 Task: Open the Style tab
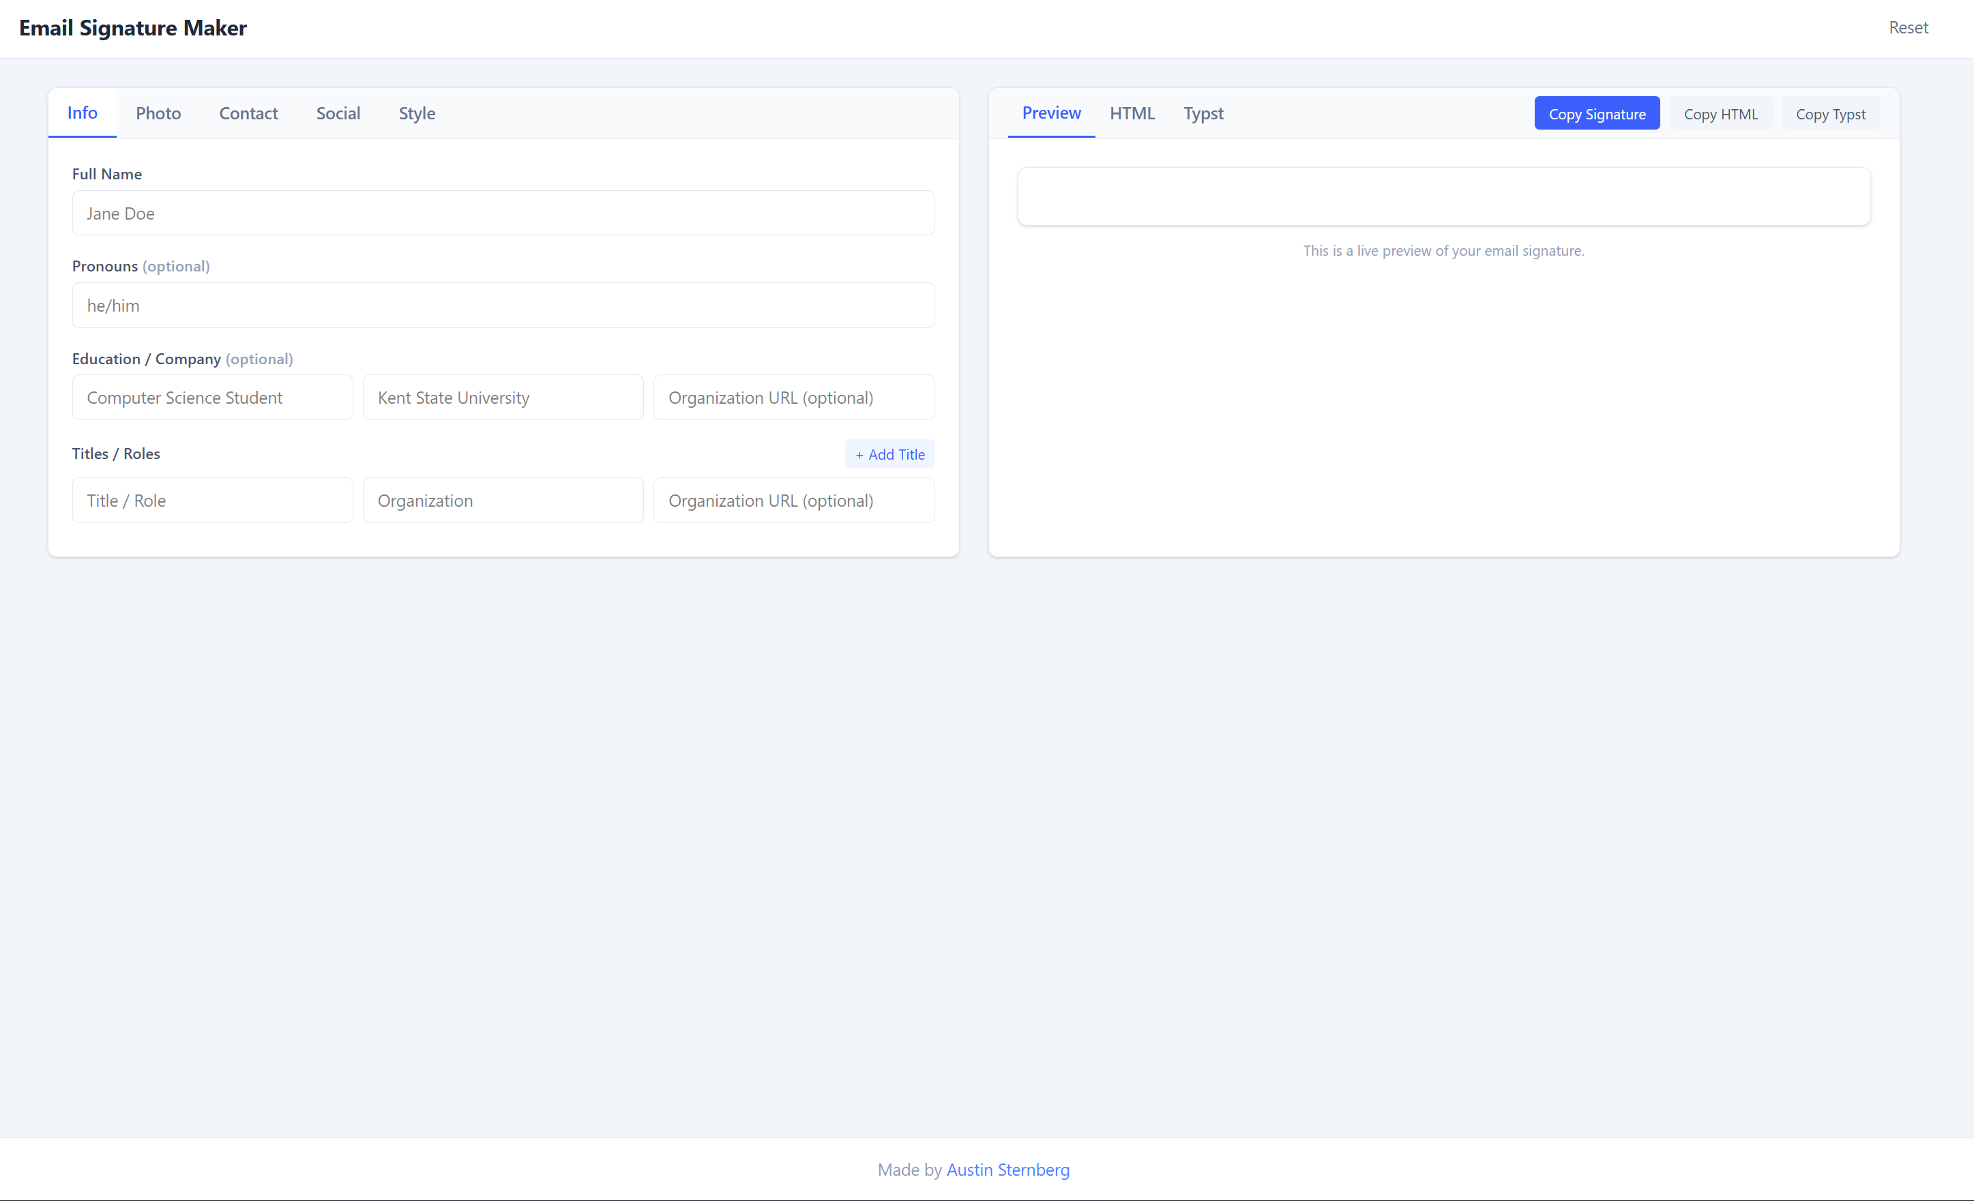coord(417,113)
